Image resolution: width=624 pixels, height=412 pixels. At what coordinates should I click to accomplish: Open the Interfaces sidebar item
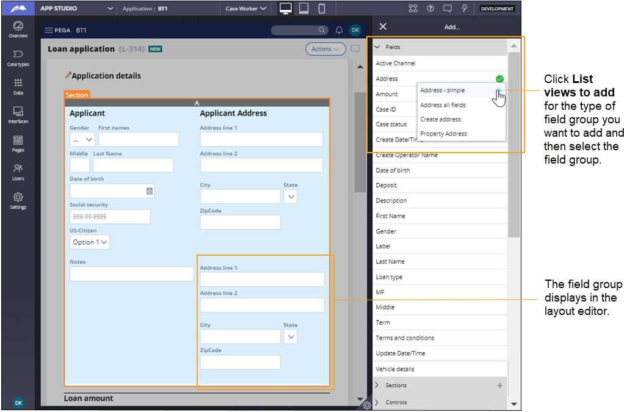[x=18, y=114]
